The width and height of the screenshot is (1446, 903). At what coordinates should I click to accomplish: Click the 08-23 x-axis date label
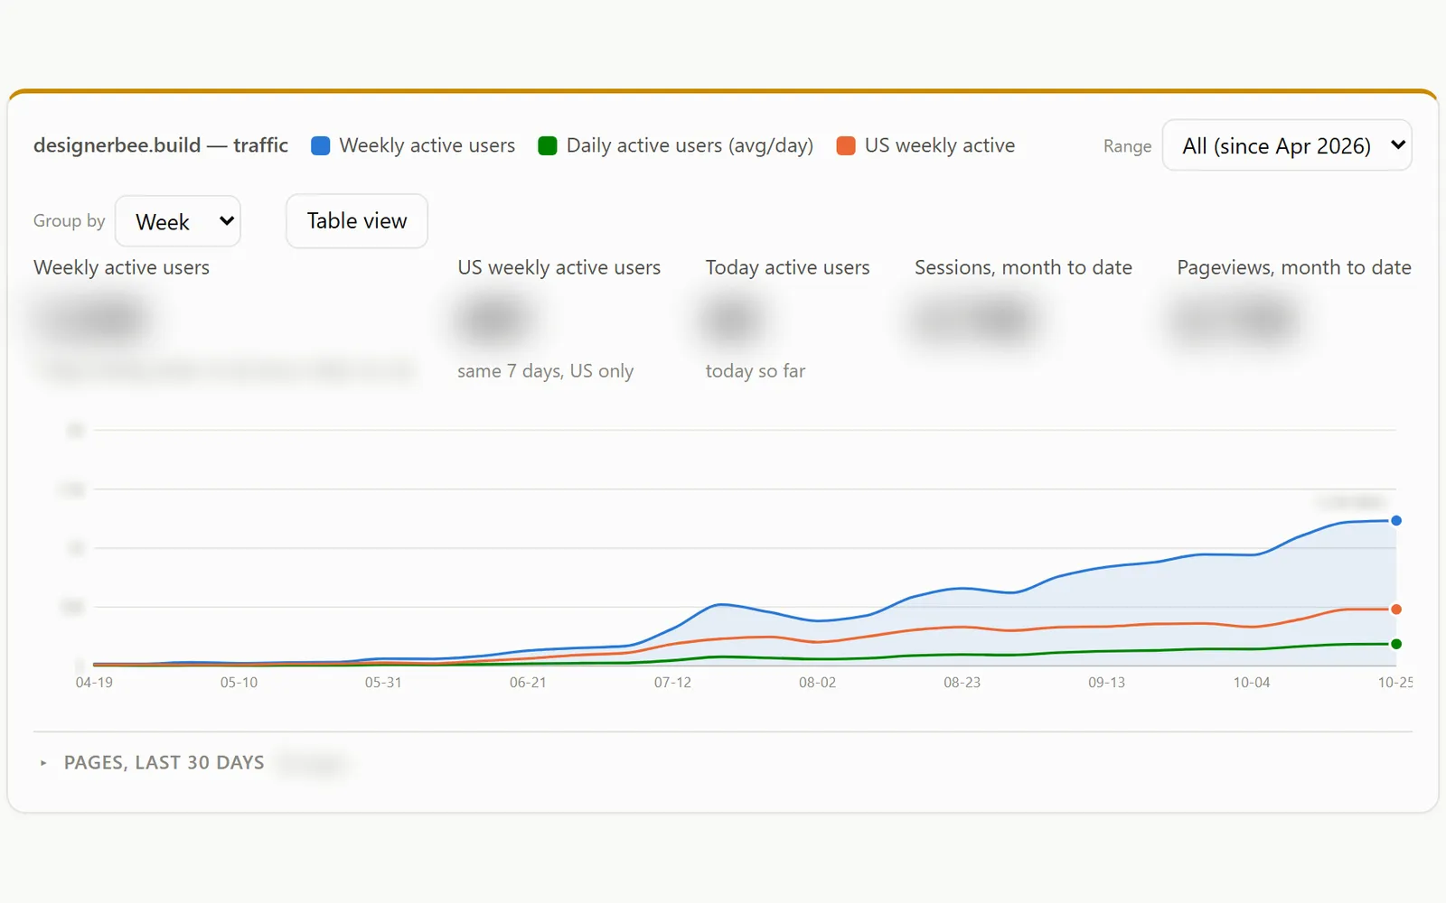pyautogui.click(x=962, y=683)
